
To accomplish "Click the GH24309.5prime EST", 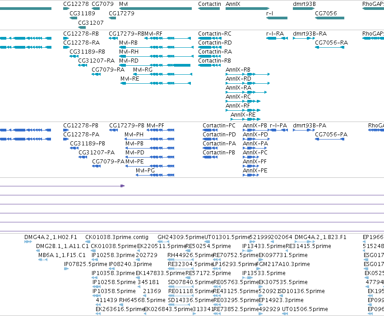I will click(x=163, y=242).
